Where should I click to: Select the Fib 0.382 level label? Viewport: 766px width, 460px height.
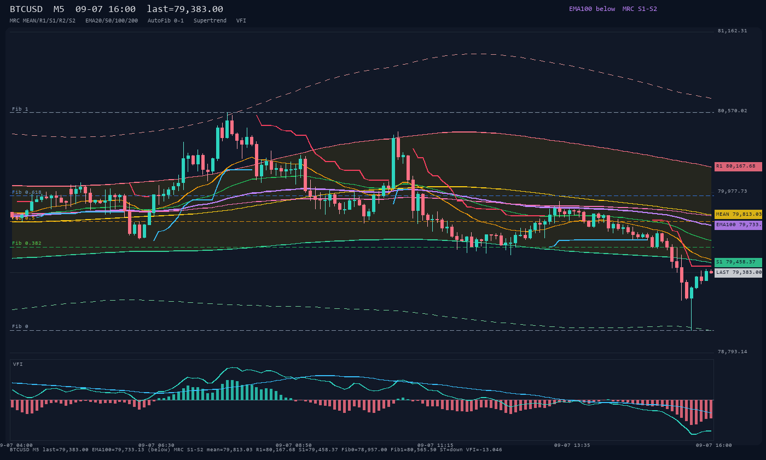[x=27, y=243]
